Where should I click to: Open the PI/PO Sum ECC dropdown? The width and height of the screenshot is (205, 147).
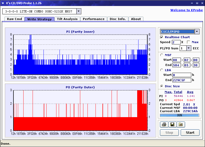pos(188,48)
